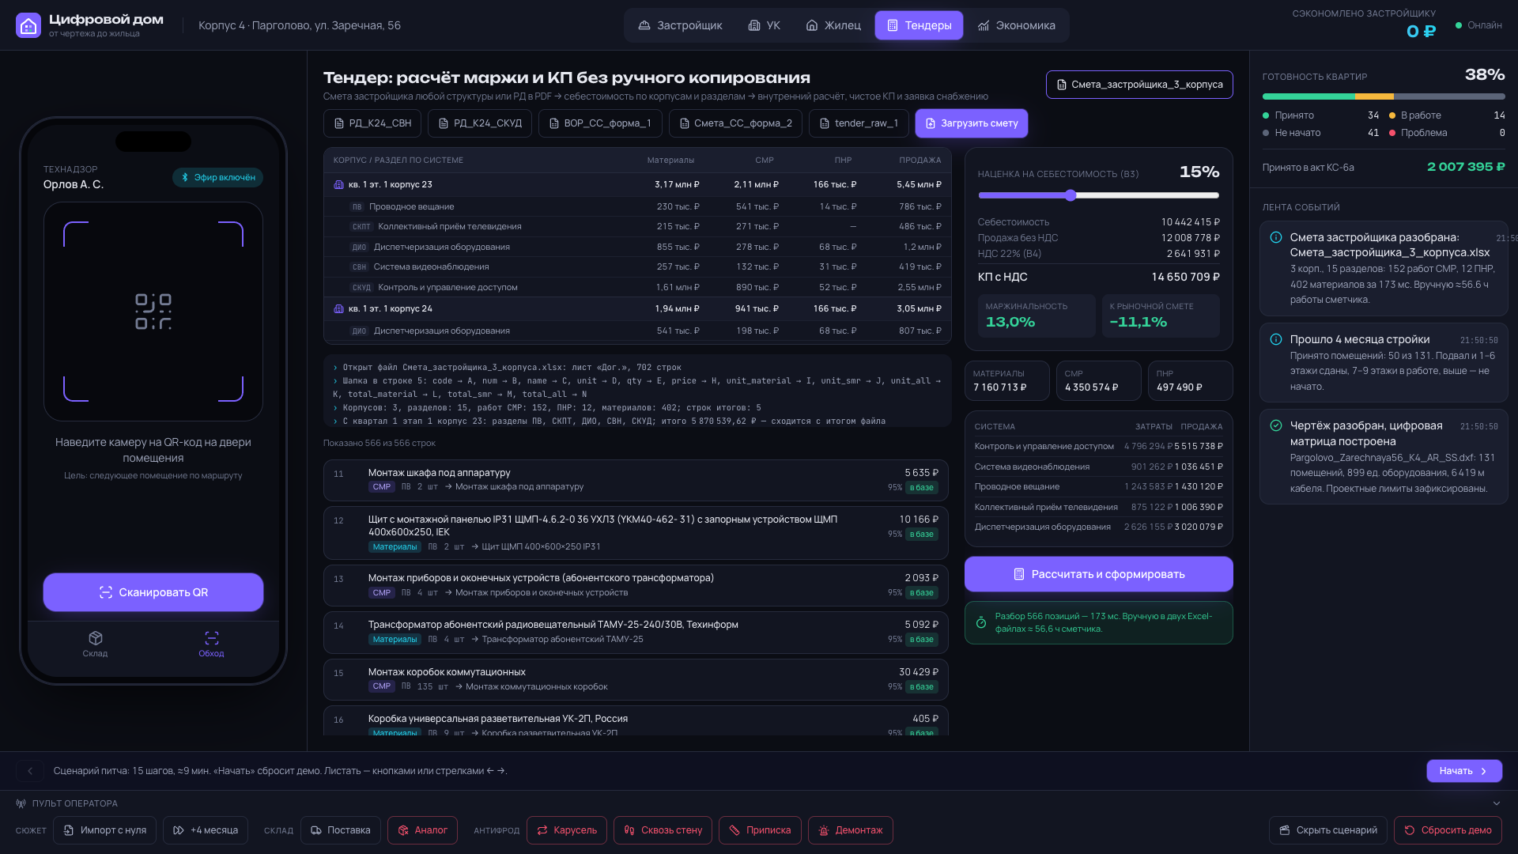Click the Эфир включён bluetooth badge
This screenshot has width=1518, height=854.
click(217, 177)
